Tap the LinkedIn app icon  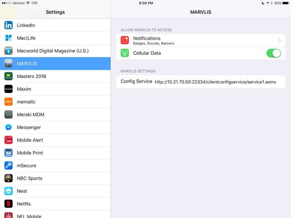pos(9,25)
